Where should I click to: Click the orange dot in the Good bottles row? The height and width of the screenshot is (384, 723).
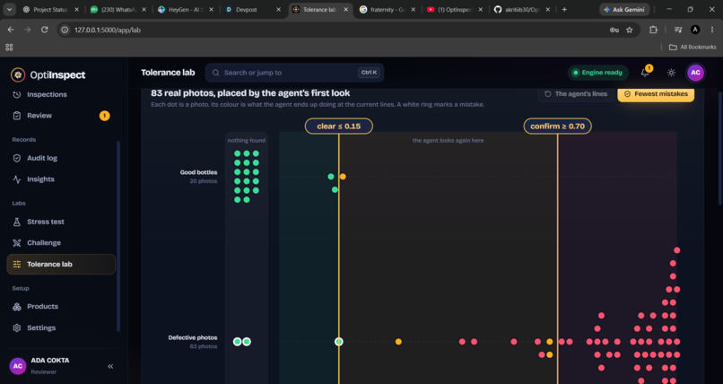(x=343, y=177)
